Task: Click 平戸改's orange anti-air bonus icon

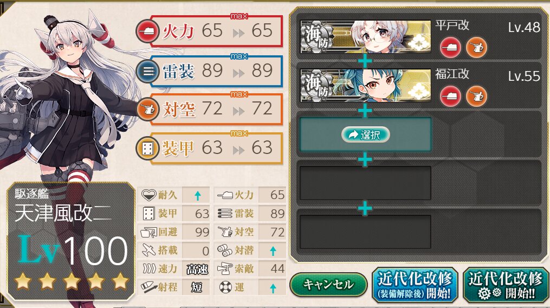Action: (x=476, y=47)
